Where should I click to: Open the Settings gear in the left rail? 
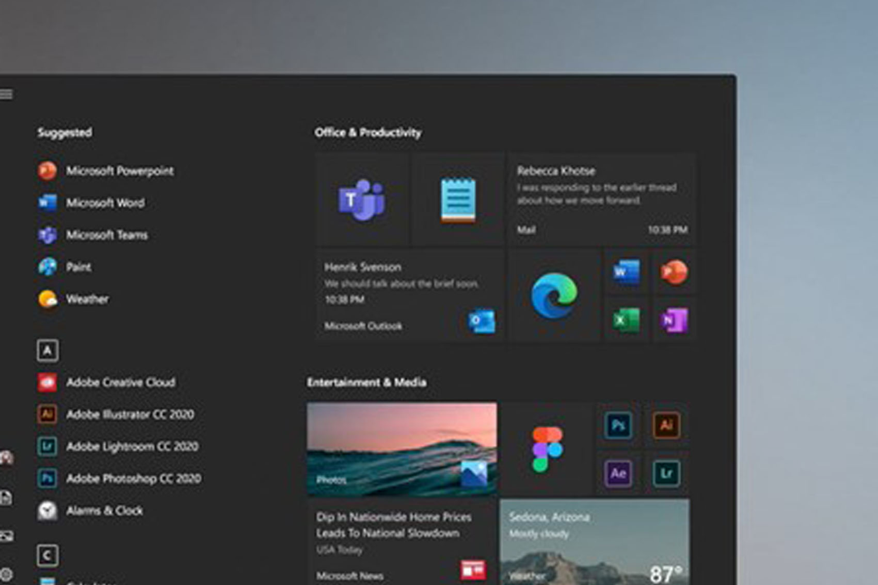pos(6,574)
